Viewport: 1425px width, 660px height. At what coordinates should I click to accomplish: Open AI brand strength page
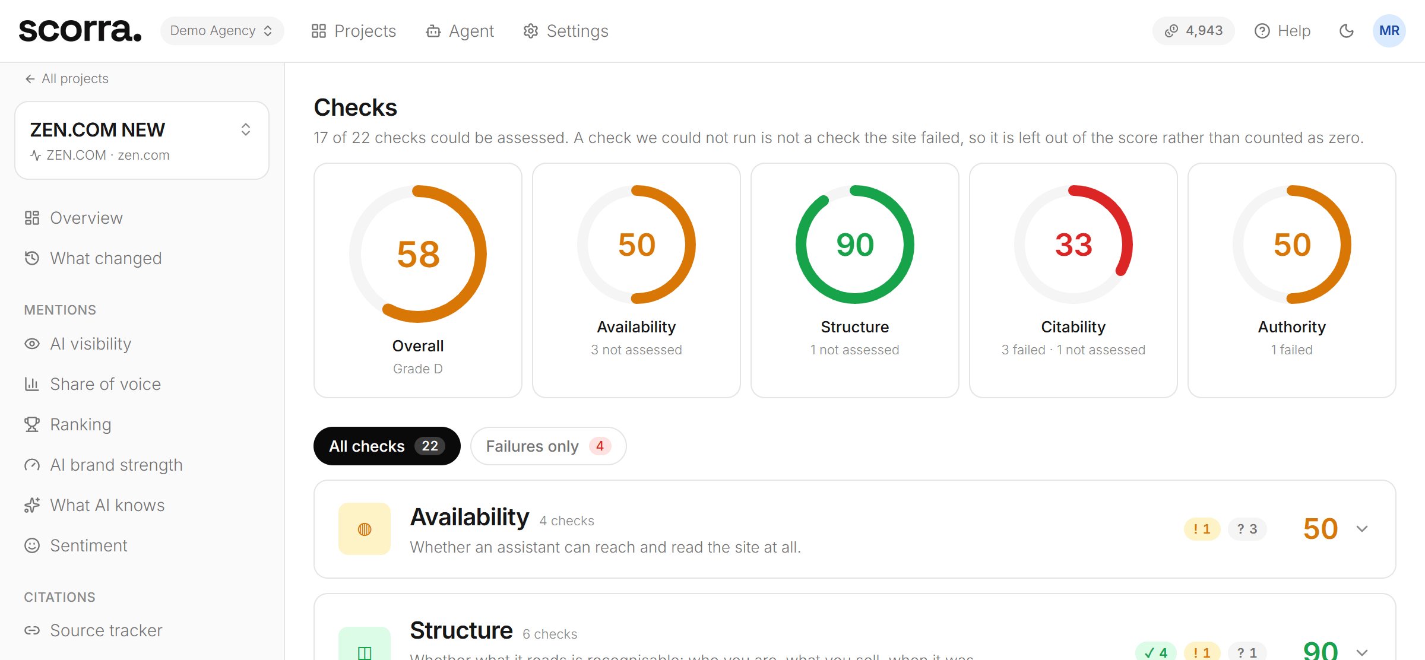[103, 465]
